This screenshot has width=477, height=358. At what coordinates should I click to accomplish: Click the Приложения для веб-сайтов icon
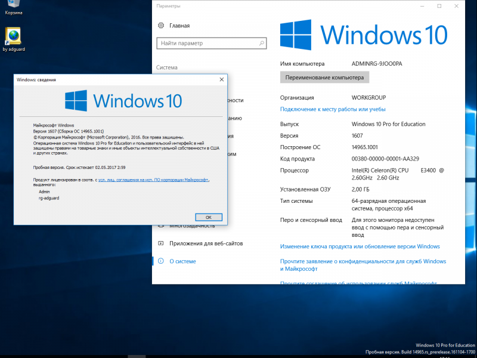coord(161,243)
